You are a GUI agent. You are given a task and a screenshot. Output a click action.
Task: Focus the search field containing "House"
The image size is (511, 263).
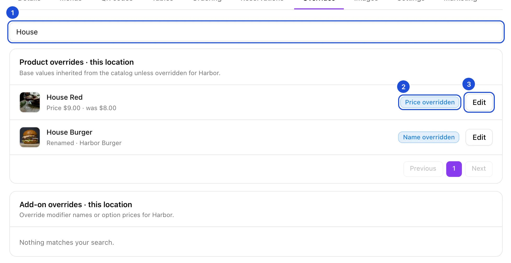(x=256, y=32)
